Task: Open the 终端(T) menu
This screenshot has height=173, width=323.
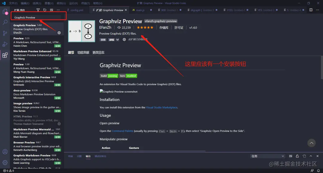Action: click(x=86, y=3)
